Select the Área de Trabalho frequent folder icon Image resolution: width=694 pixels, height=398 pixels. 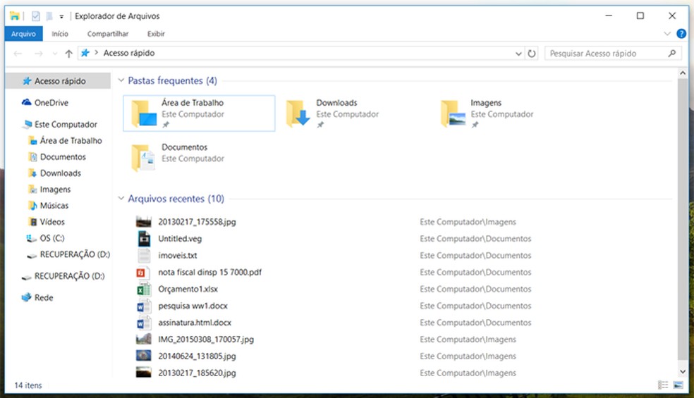click(145, 113)
